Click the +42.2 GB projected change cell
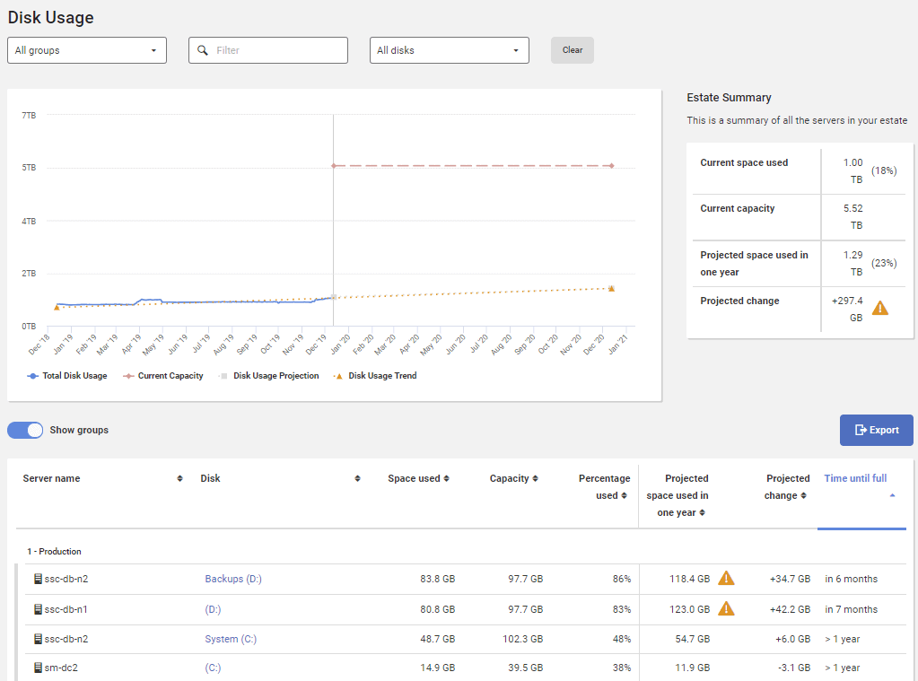Viewport: 918px width, 681px height. [790, 609]
